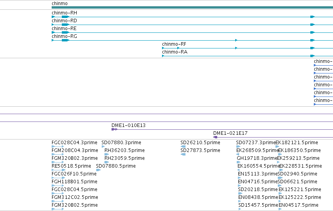This screenshot has height=211, width=333.
Task: Click the SD02940.5prime EST glyph
Action: click(280, 178)
